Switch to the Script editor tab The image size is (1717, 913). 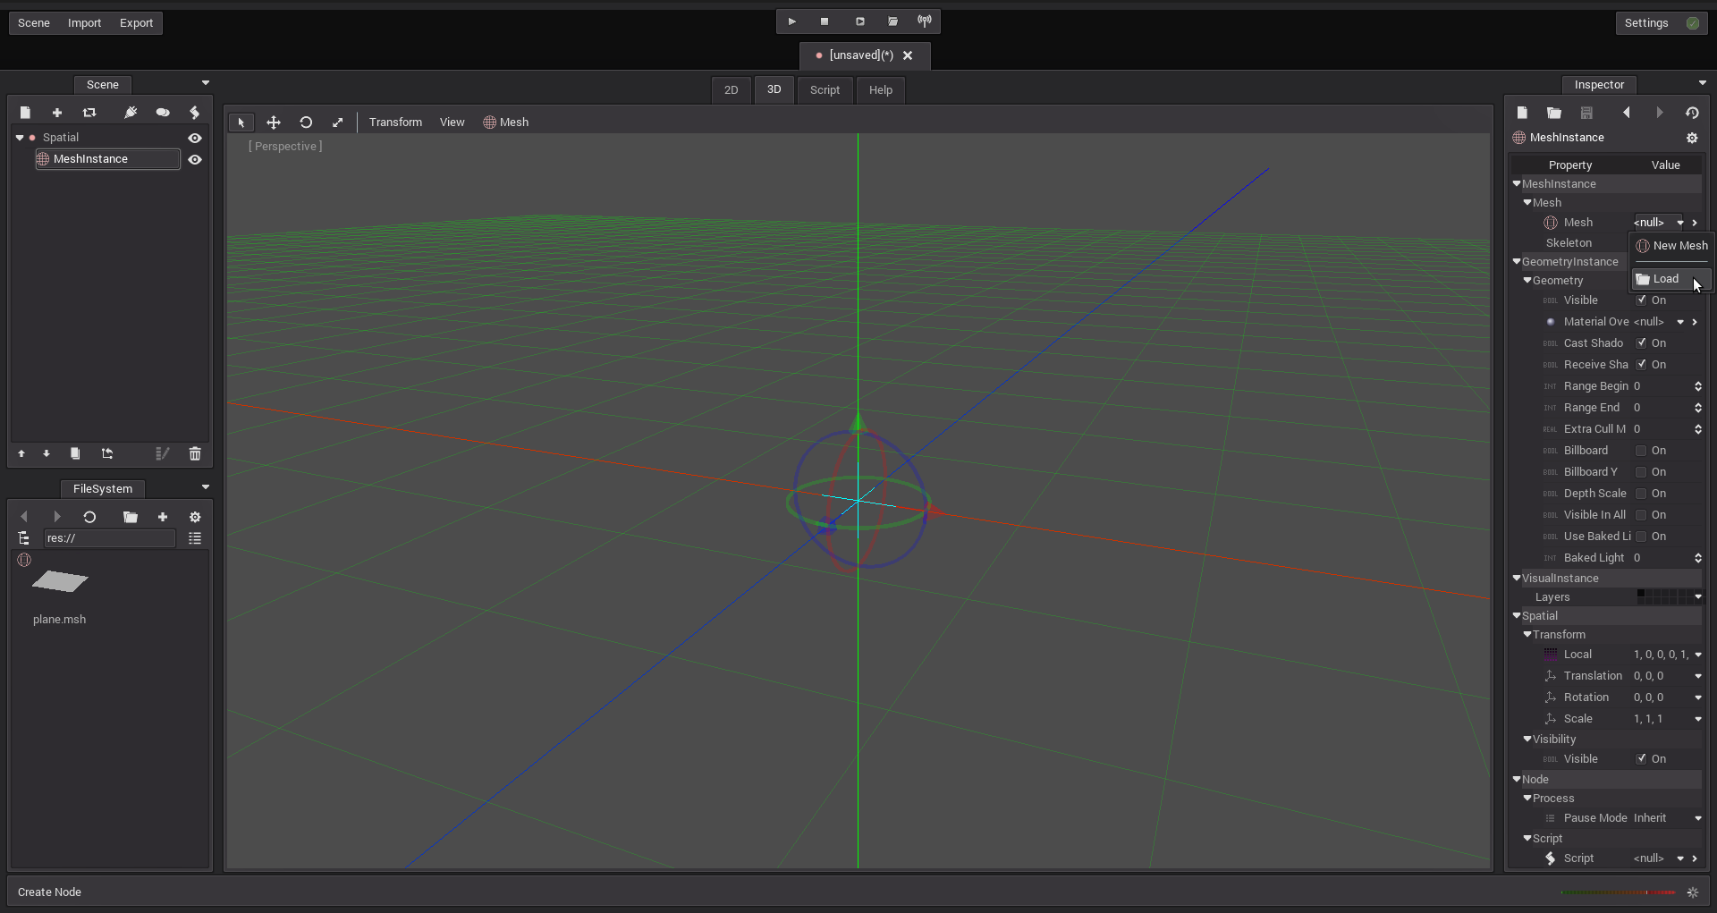pos(825,90)
